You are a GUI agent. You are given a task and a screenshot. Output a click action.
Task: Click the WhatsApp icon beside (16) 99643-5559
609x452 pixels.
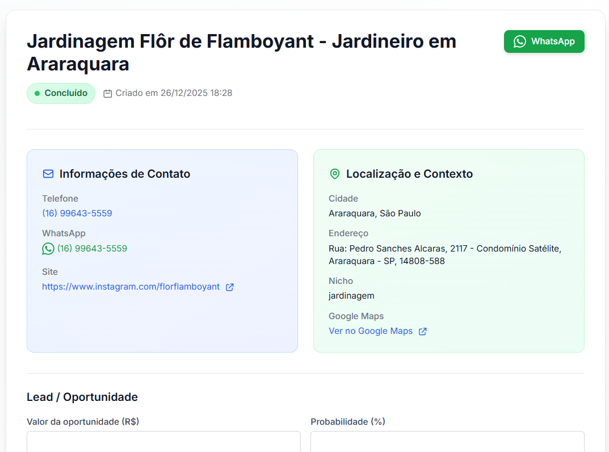point(47,248)
